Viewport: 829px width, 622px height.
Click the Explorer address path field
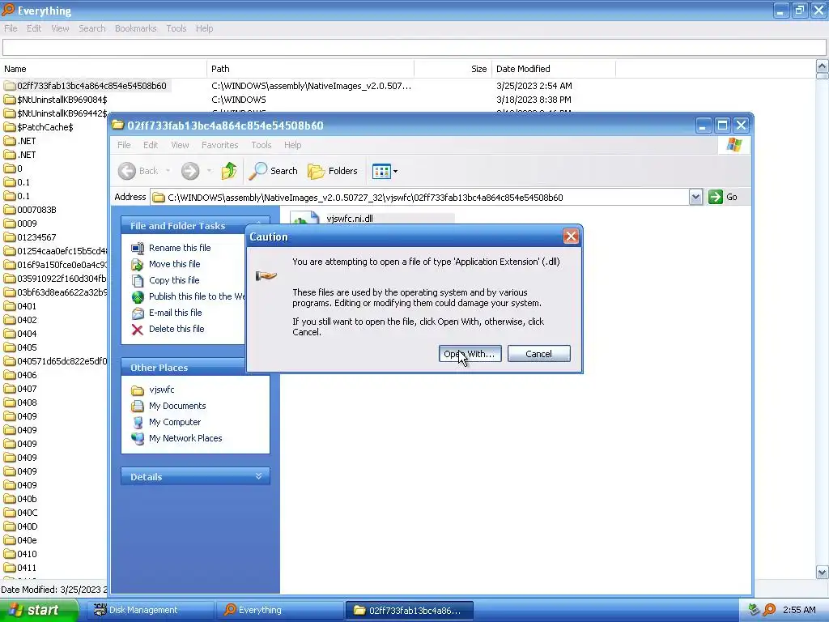420,198
